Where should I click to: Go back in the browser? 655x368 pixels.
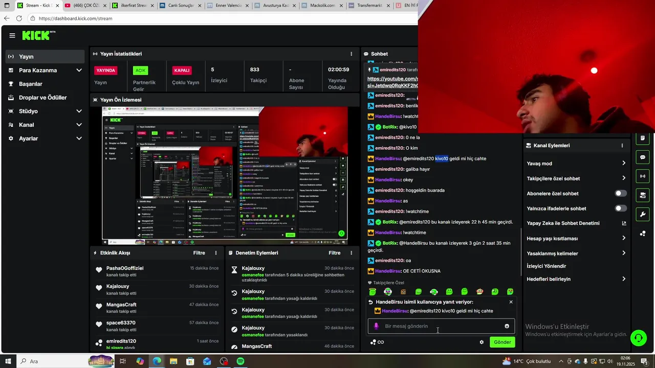coord(7,18)
